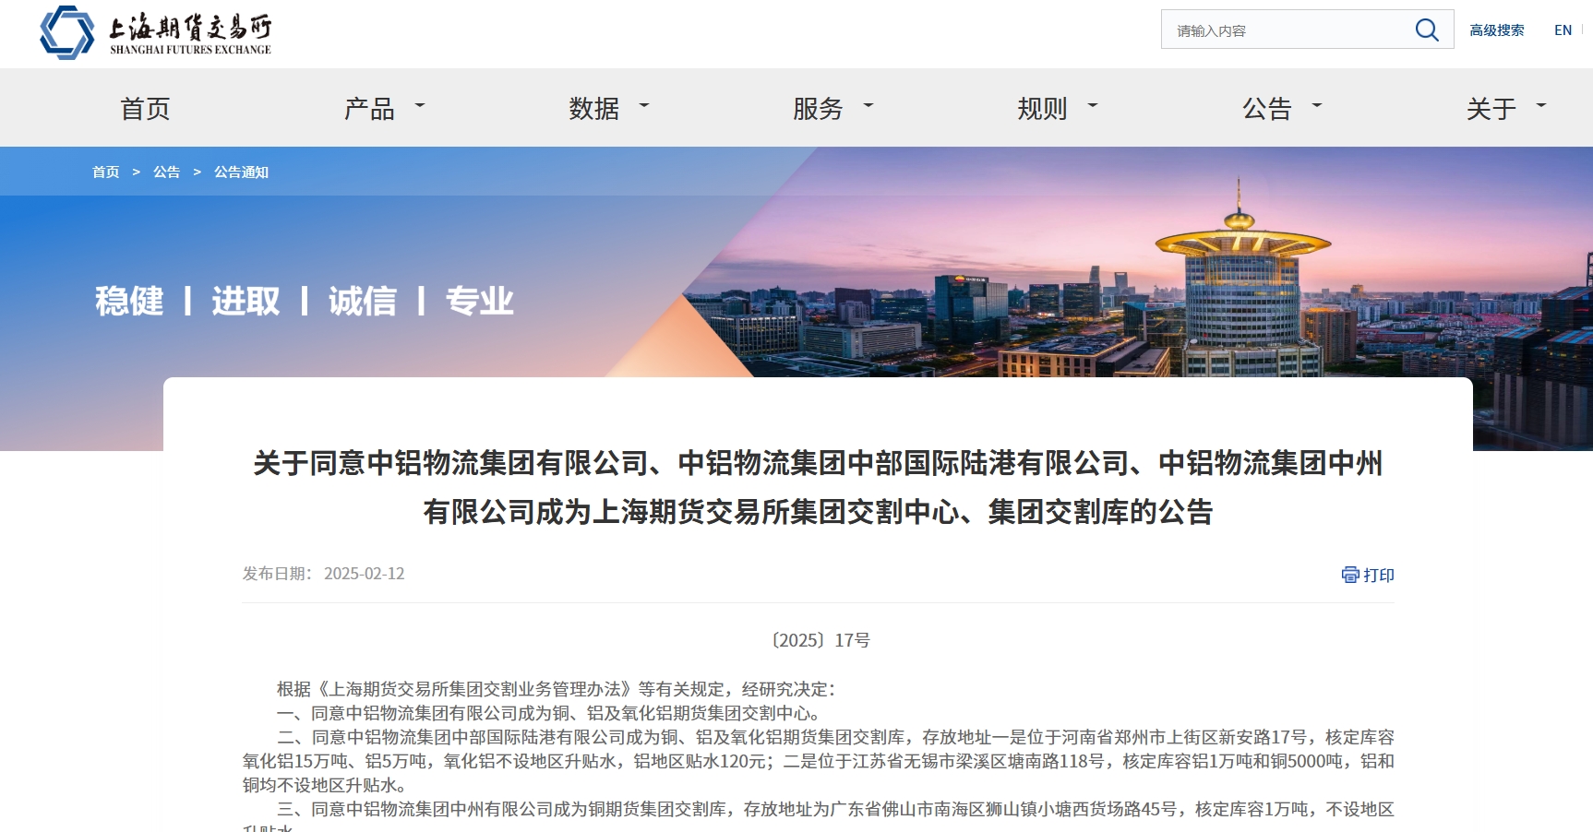Click the banner slogan 稳健 进取 诚信 专业
Image resolution: width=1593 pixels, height=832 pixels.
305,301
